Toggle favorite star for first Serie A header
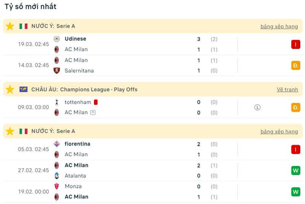Image resolution: width=305 pixels, height=204 pixels. tap(10, 26)
